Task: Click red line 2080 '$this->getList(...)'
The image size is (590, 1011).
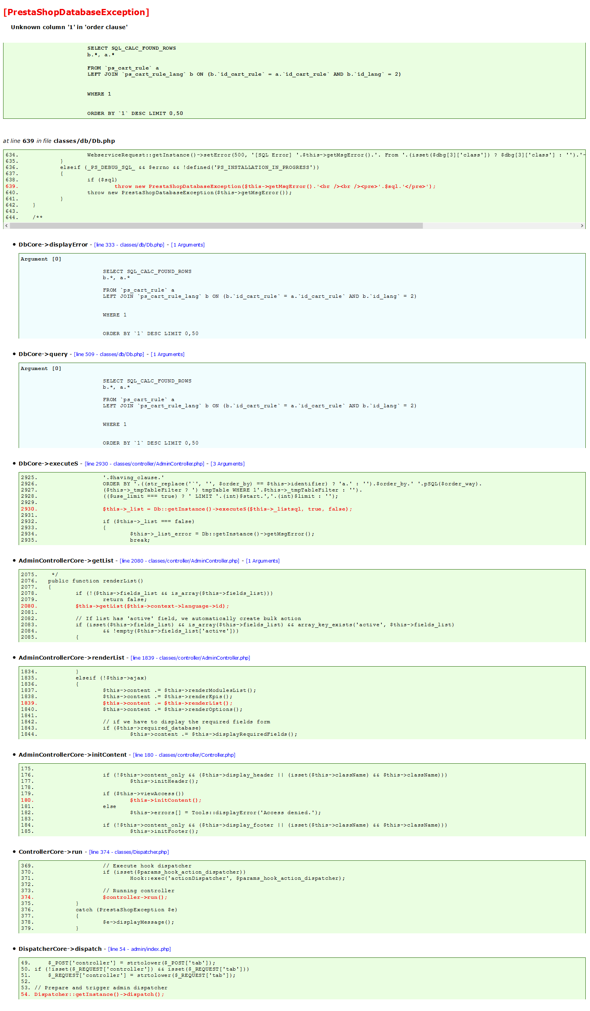Action: click(152, 606)
